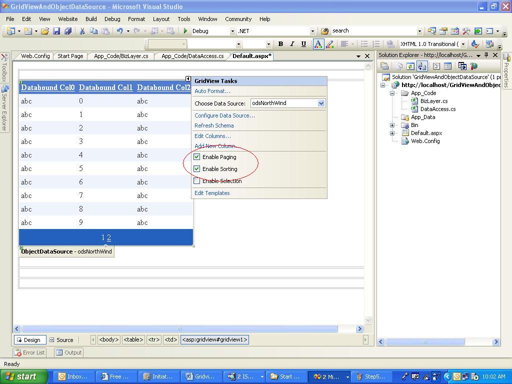512x384 pixels.
Task: Toggle the Enable Paging checkbox
Action: (196, 157)
